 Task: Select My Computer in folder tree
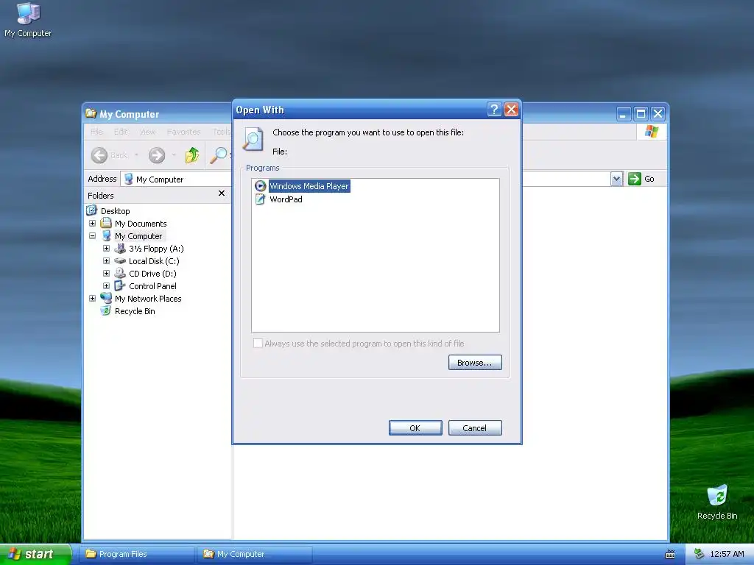[x=138, y=236]
